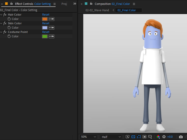Click the teal composition label square
Viewport: 187px width, 140px height.
pyautogui.click(x=86, y=4)
